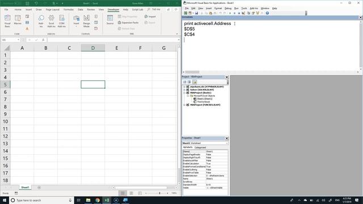Select column F header
This screenshot has height=204, width=363.
coord(140,48)
